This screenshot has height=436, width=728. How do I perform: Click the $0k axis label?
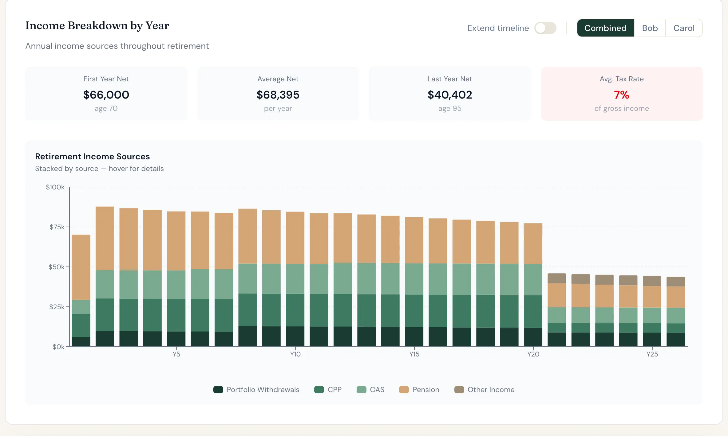coord(58,347)
